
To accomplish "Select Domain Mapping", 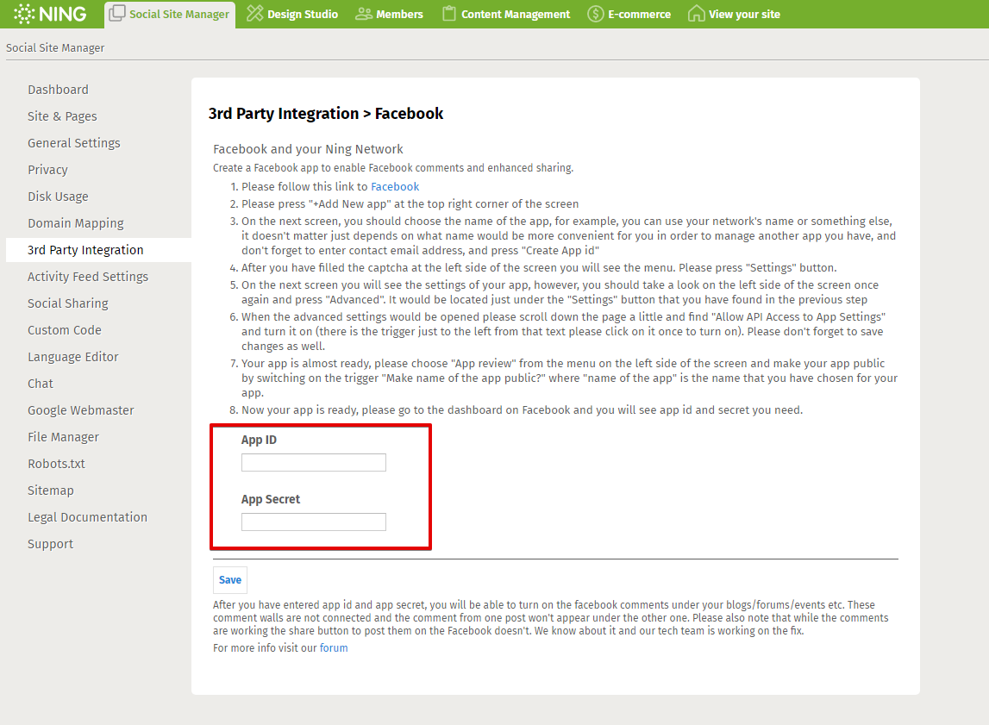I will click(x=76, y=223).
